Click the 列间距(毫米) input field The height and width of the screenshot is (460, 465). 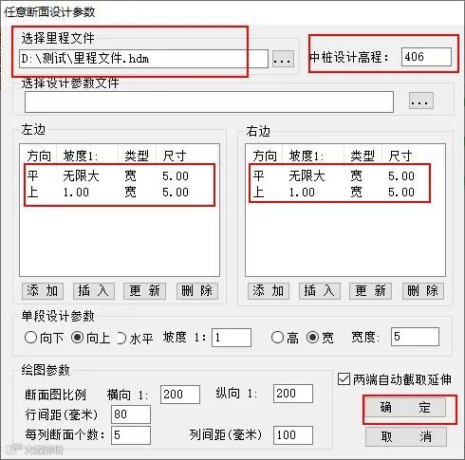293,435
